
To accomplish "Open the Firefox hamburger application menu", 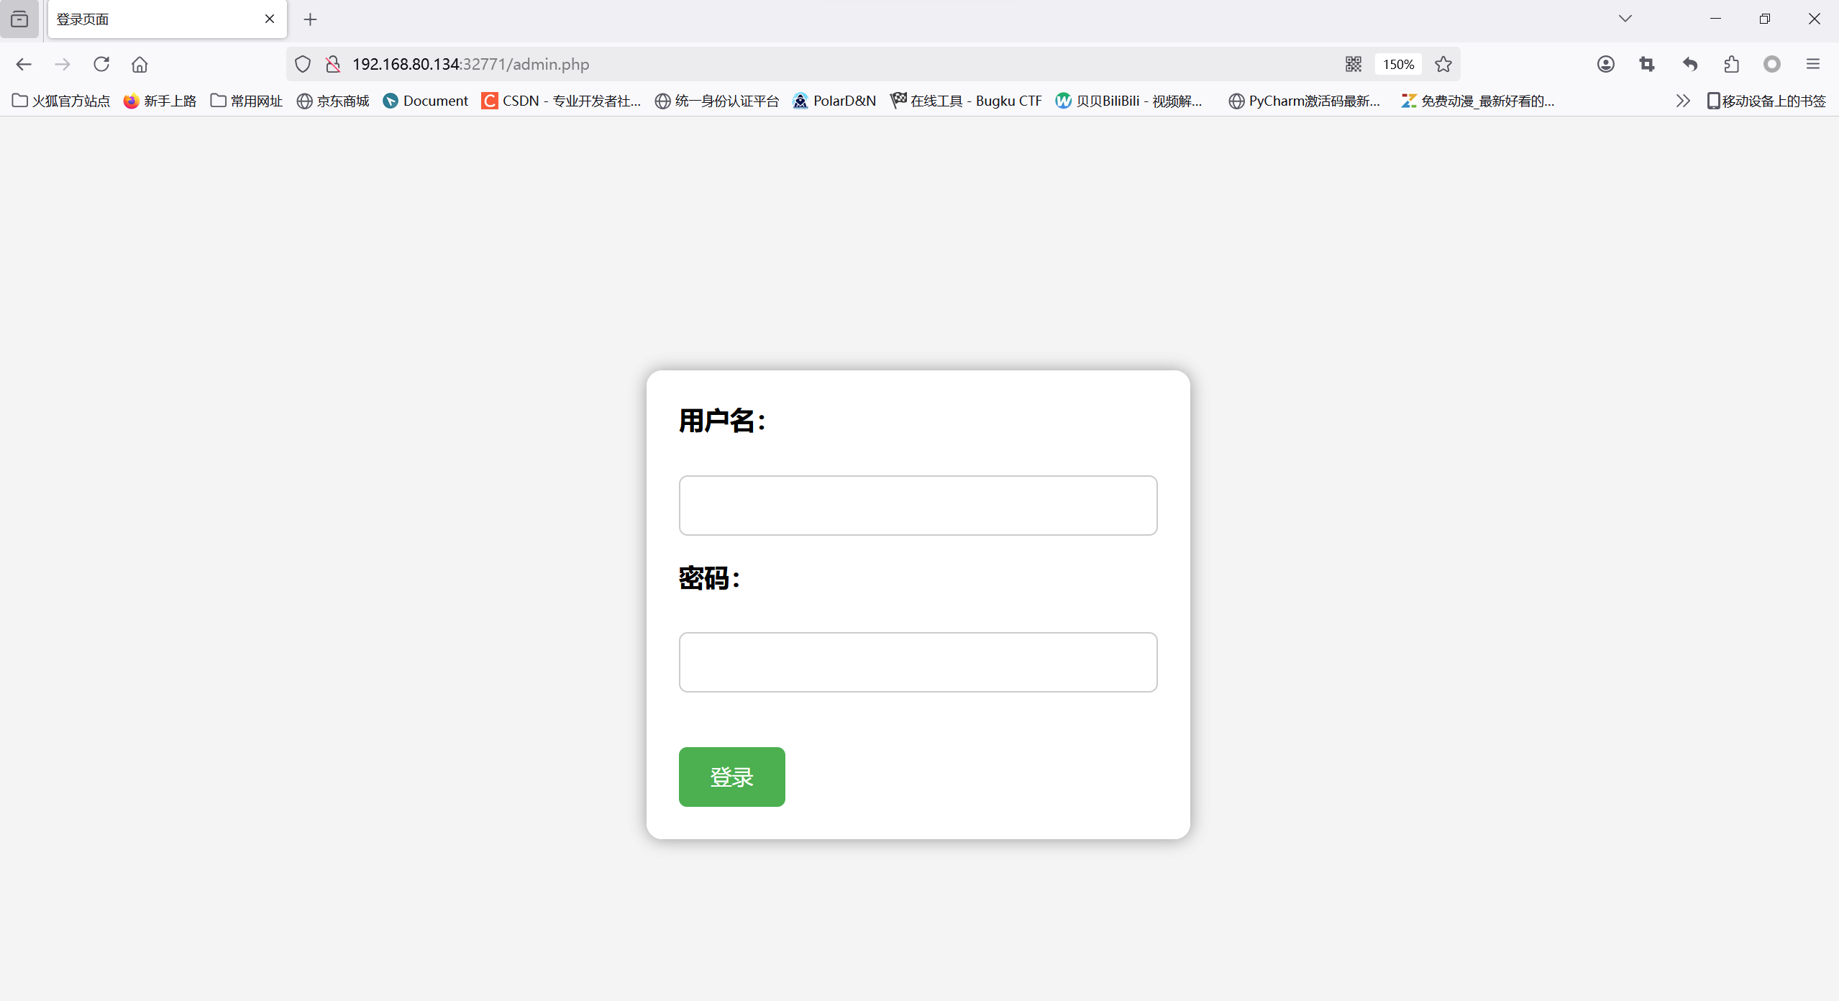I will click(1812, 64).
